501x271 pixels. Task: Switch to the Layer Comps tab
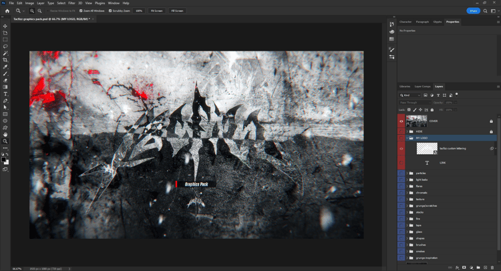(x=422, y=87)
